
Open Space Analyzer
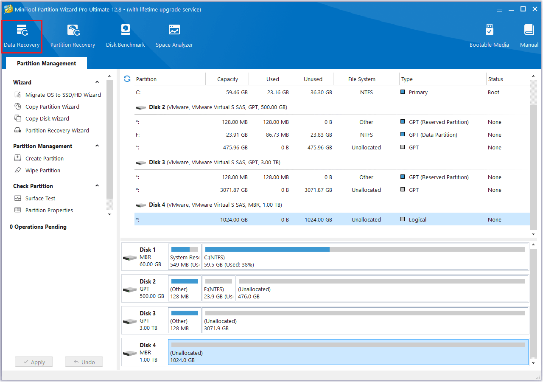point(174,36)
